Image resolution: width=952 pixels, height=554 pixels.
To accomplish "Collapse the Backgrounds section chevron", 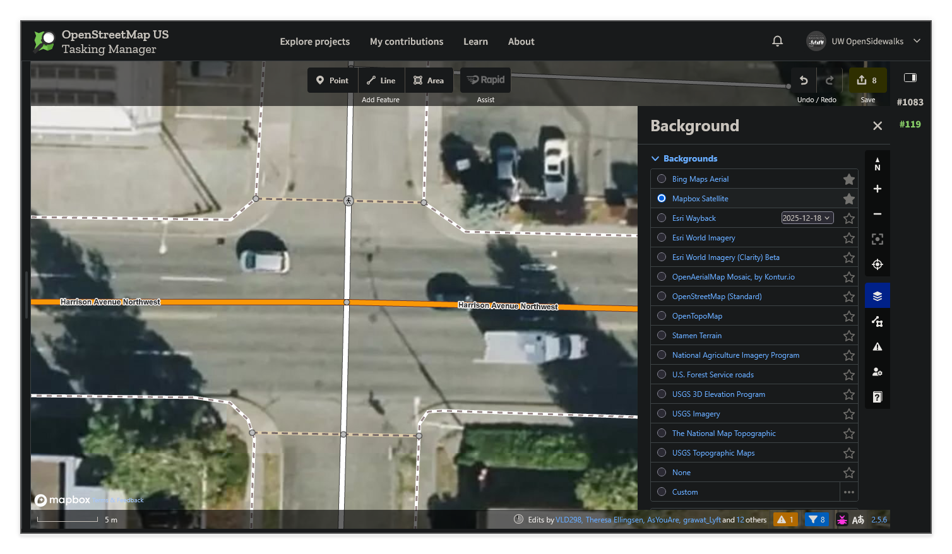I will 655,158.
